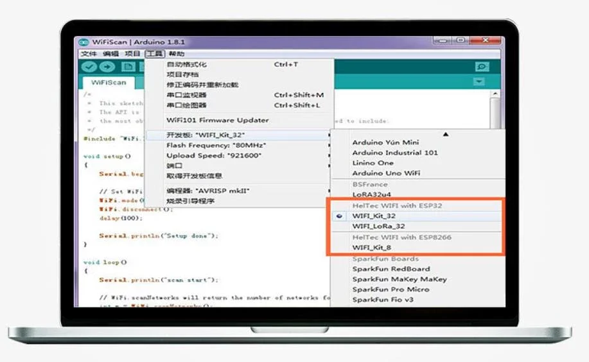
Task: Click the Serial.println("scan start") line
Action: [x=159, y=280]
